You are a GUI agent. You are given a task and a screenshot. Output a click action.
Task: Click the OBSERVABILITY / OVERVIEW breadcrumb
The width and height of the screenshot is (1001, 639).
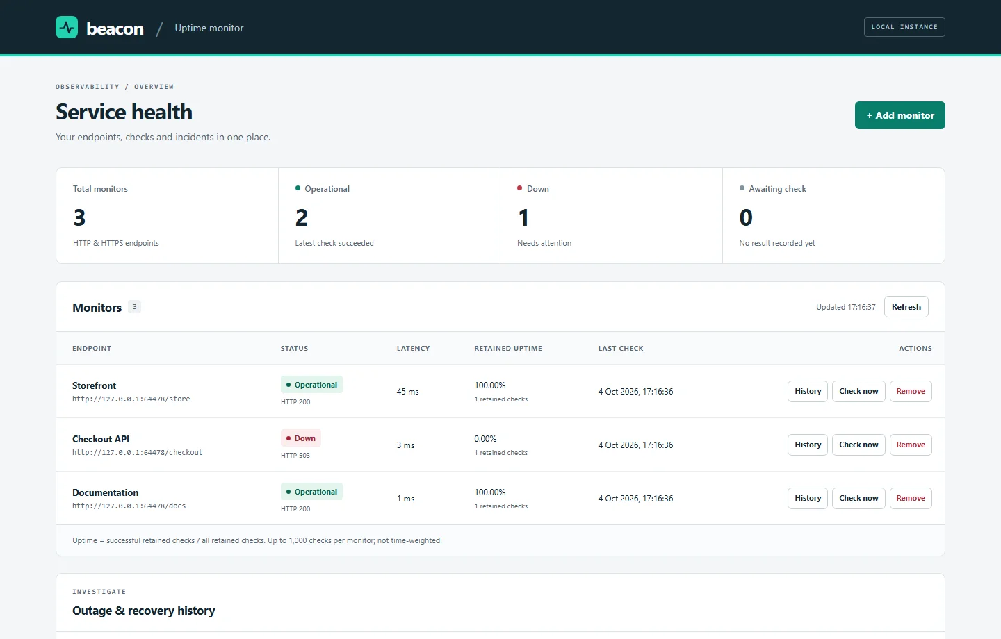[115, 87]
